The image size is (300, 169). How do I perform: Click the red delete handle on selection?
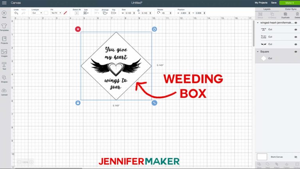coord(78,29)
